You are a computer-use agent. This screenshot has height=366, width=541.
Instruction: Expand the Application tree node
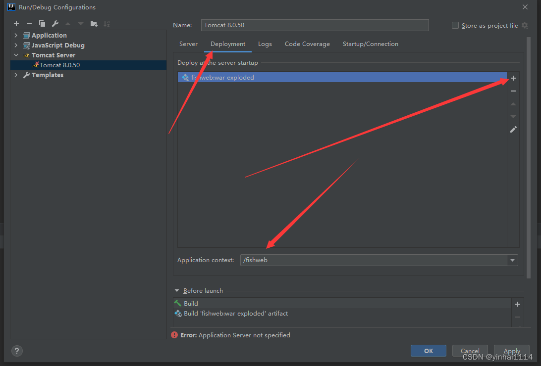(16, 35)
